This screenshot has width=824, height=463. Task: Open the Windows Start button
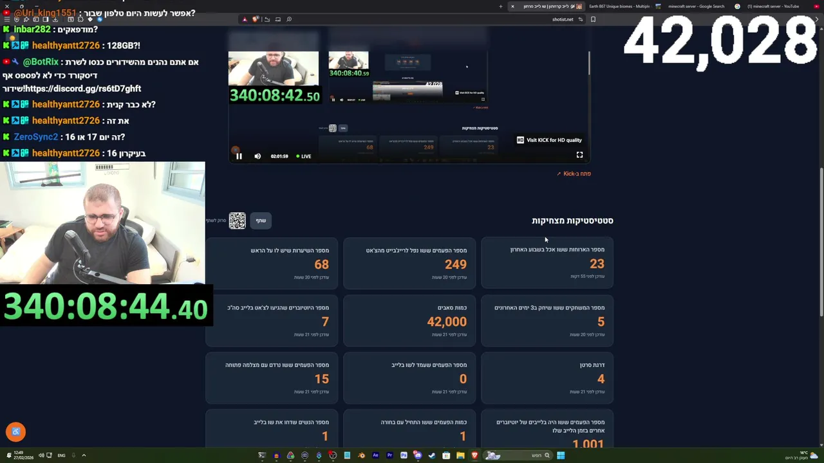coord(561,455)
